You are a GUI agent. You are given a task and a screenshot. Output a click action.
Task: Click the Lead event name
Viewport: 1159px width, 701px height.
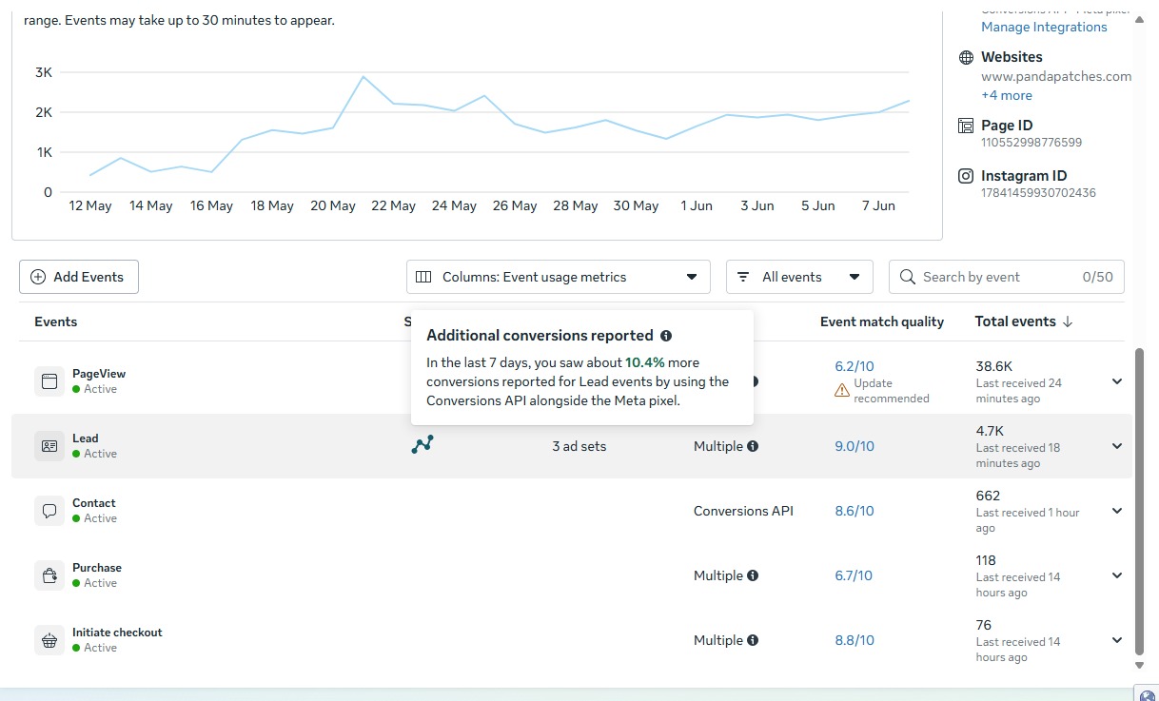86,438
